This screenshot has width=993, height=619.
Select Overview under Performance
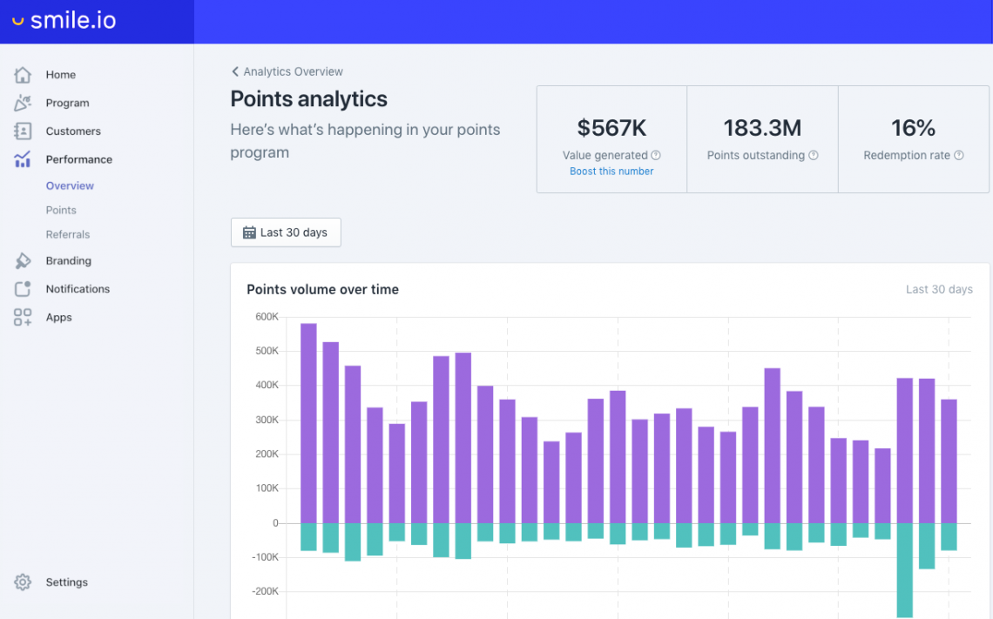[x=68, y=185]
